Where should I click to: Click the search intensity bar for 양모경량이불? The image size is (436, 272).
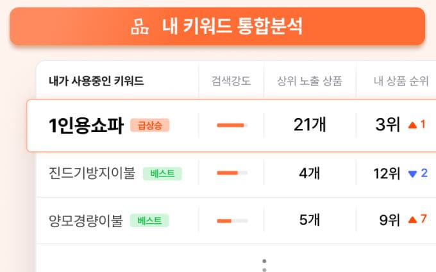(x=232, y=221)
